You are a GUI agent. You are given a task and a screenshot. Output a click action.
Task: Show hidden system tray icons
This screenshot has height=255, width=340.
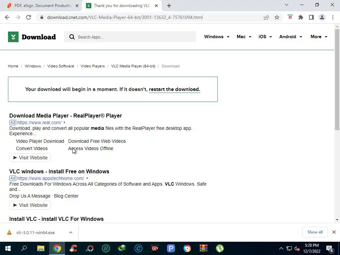[281, 248]
